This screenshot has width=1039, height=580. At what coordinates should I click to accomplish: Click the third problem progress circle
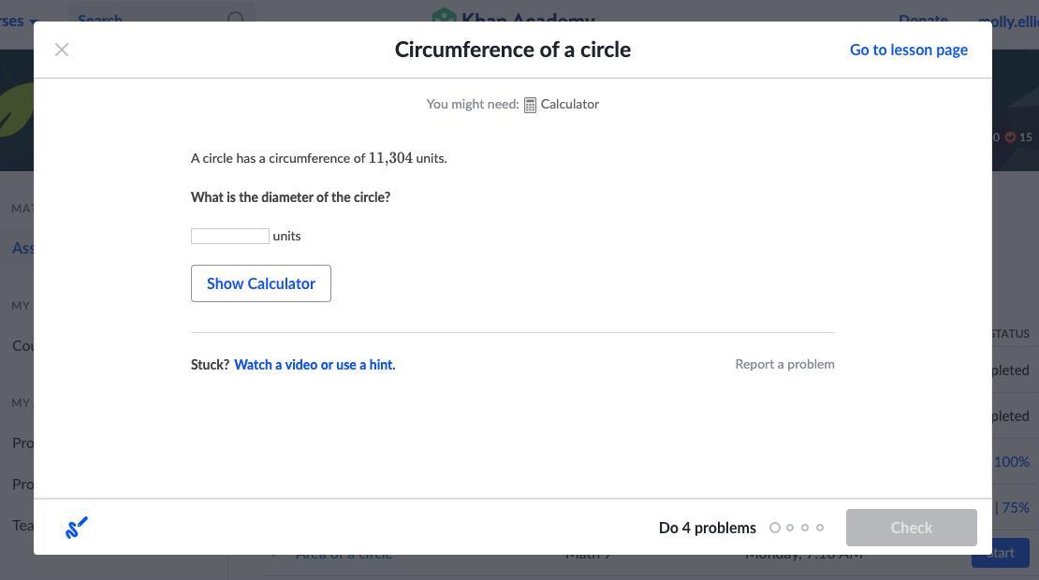(805, 528)
